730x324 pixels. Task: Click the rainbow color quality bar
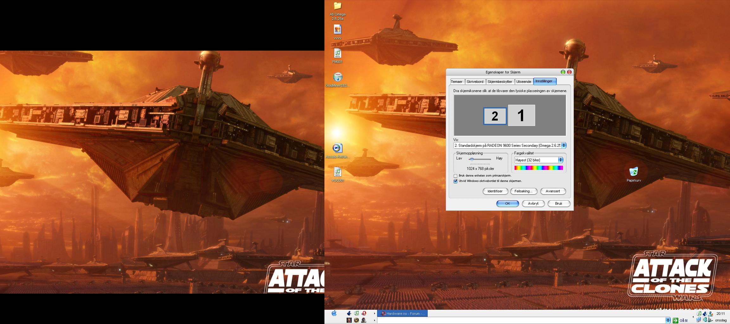point(538,168)
